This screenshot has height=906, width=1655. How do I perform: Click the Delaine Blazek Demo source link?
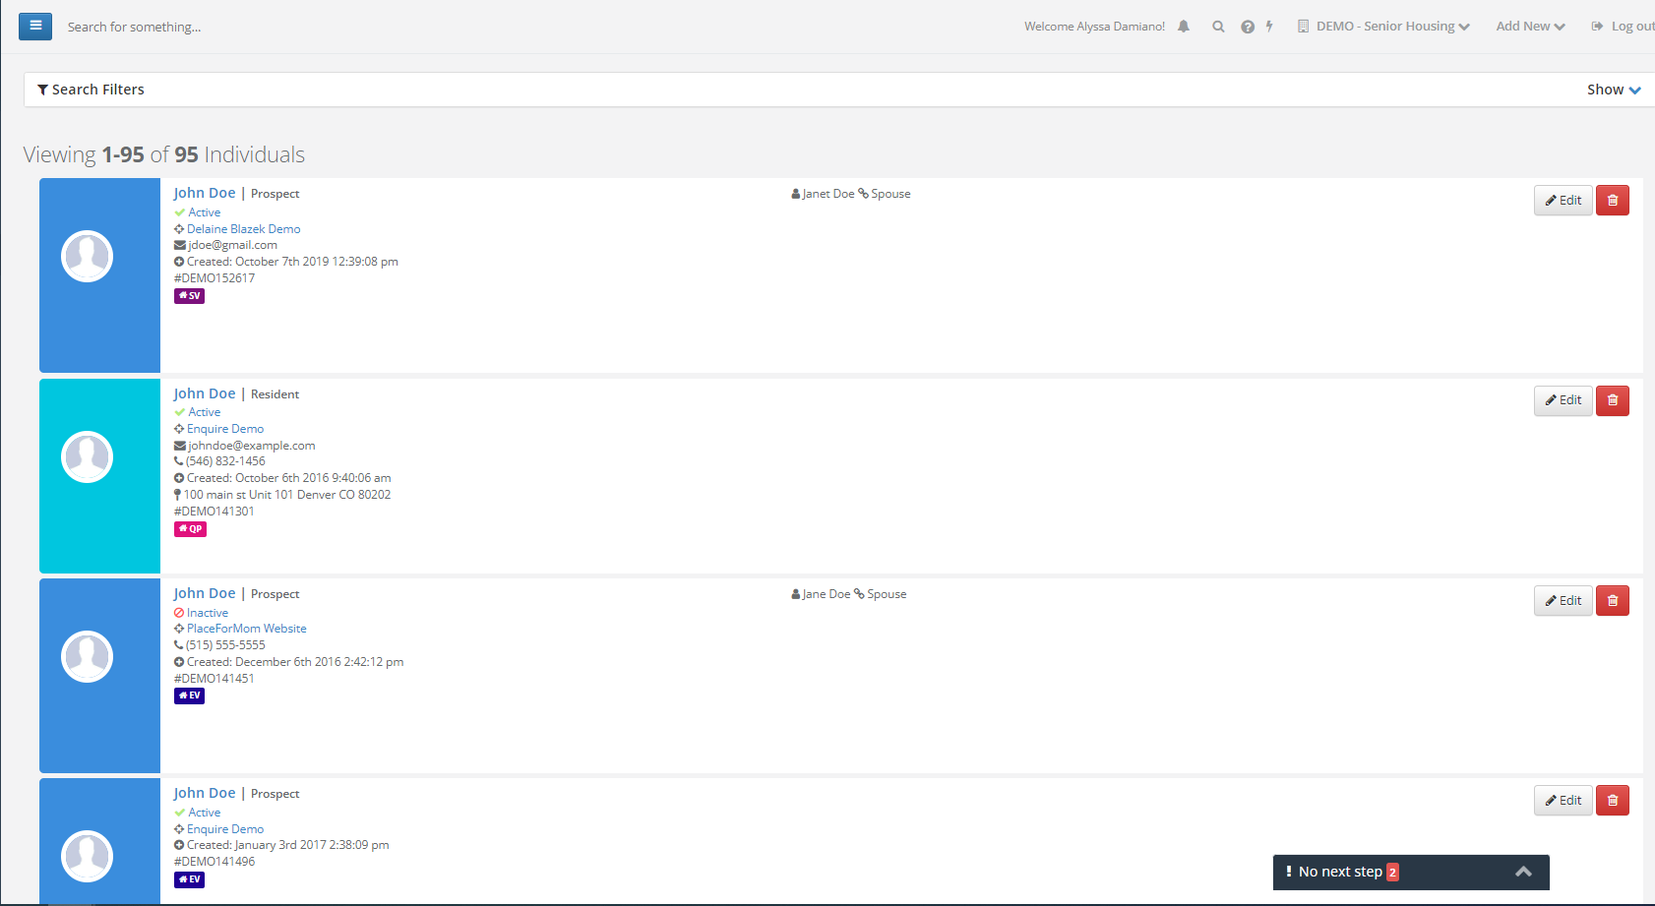(244, 229)
